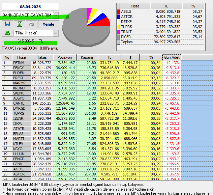
Task: Click Toplam value 96.497.250.505
Action: click(x=167, y=42)
